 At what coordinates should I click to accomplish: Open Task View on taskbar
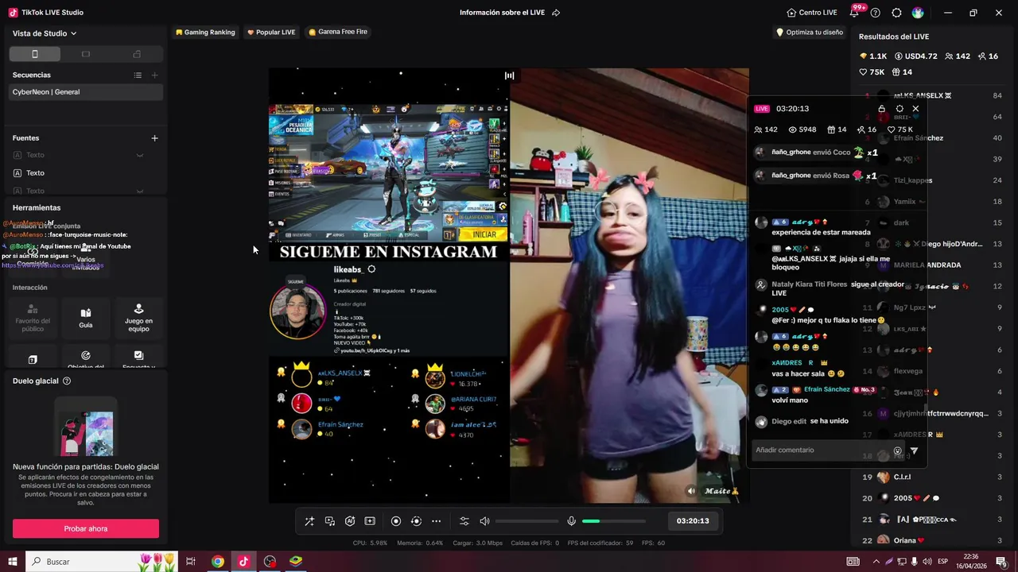click(191, 562)
